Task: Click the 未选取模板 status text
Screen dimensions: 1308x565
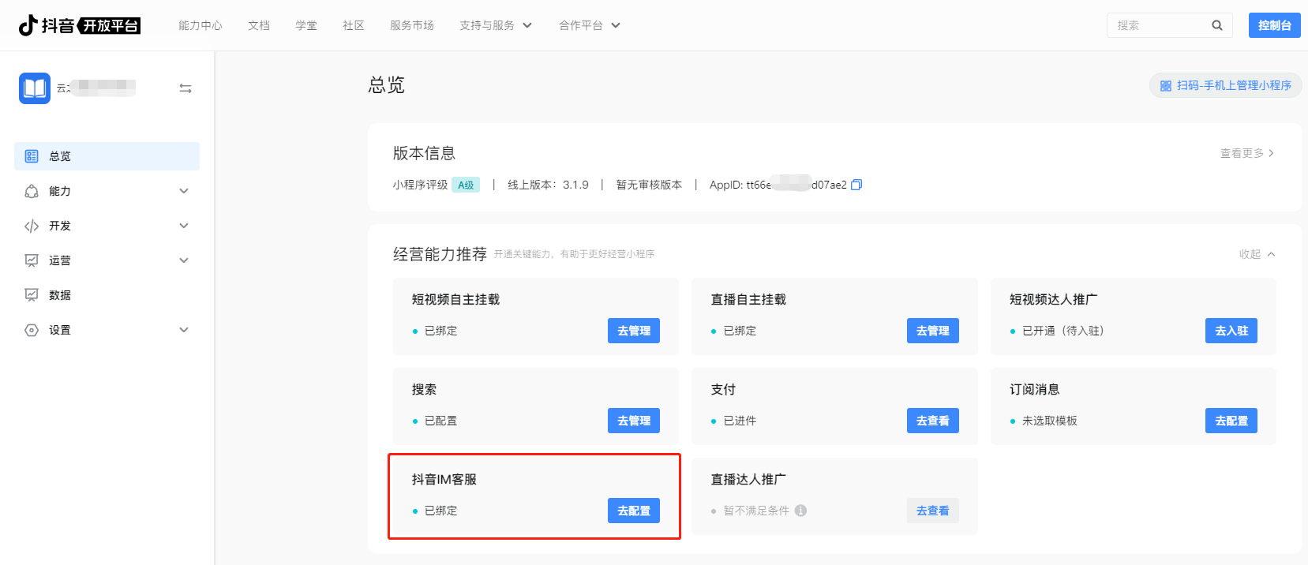Action: [1049, 421]
